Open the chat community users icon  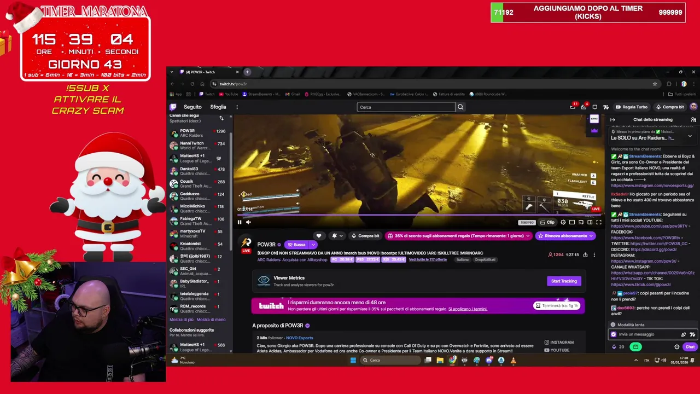click(693, 120)
